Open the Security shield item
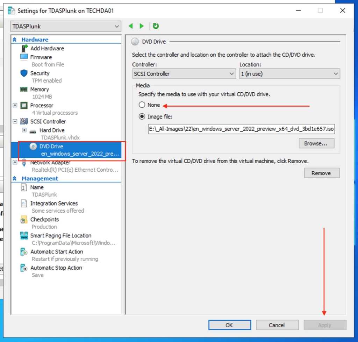 coord(24,73)
